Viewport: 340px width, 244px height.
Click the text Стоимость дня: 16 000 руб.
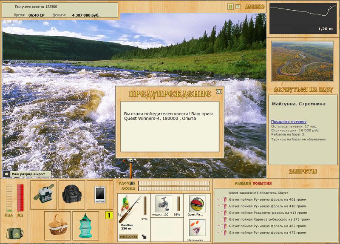click(x=295, y=131)
